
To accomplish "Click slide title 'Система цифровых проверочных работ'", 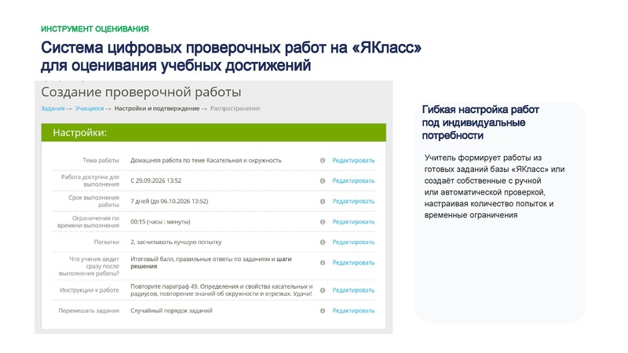I will 231,56.
